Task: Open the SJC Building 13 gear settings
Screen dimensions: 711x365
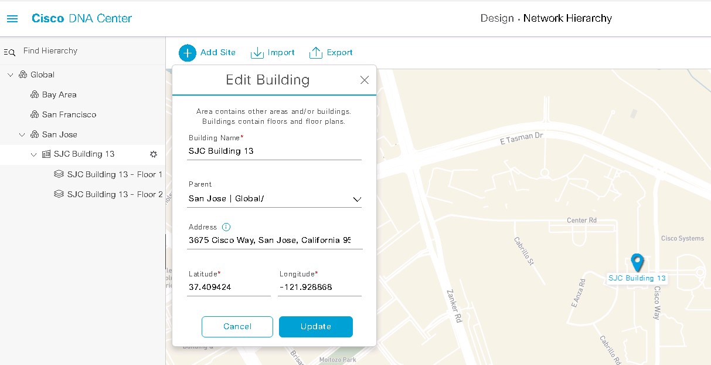Action: [x=154, y=154]
